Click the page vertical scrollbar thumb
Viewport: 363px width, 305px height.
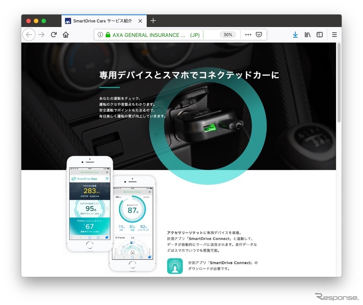pos(339,83)
